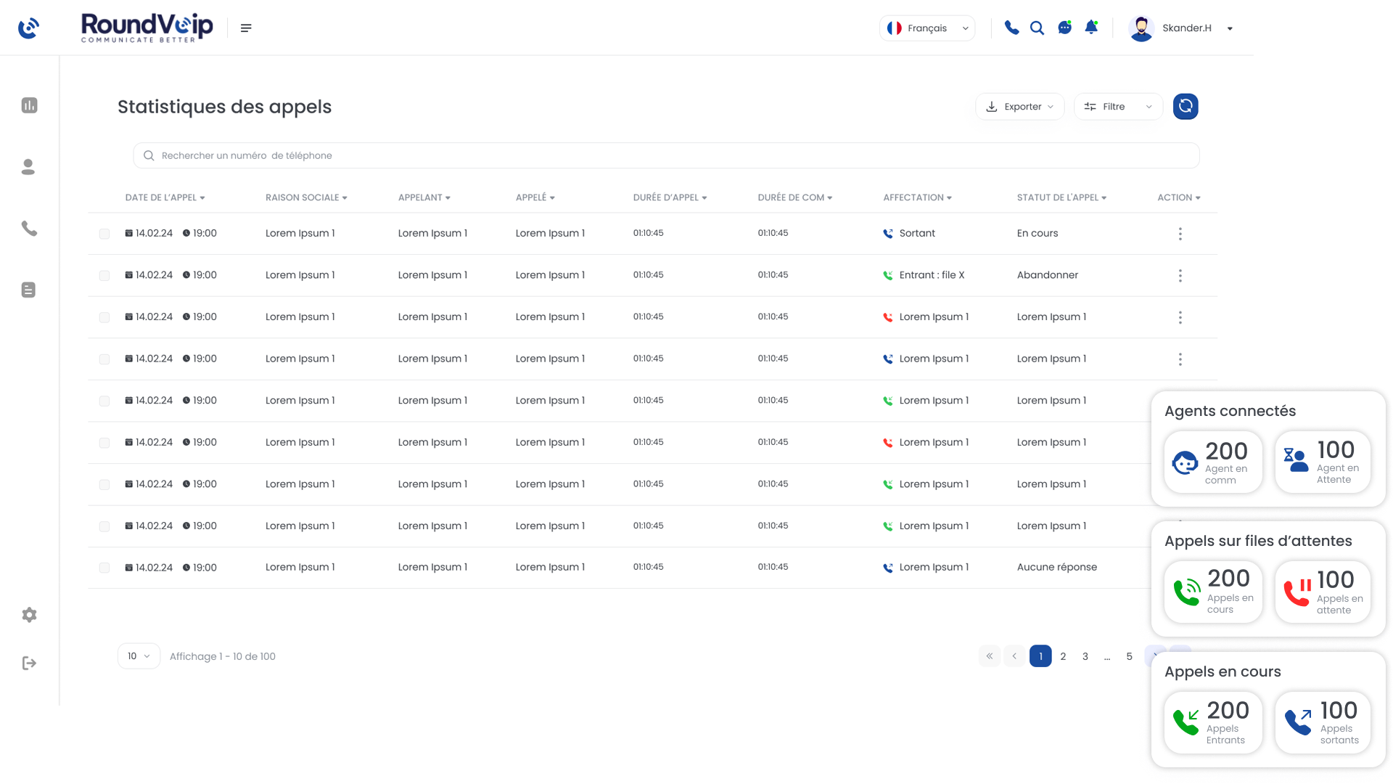The width and height of the screenshot is (1393, 784).
Task: Jump to the first page
Action: (990, 656)
